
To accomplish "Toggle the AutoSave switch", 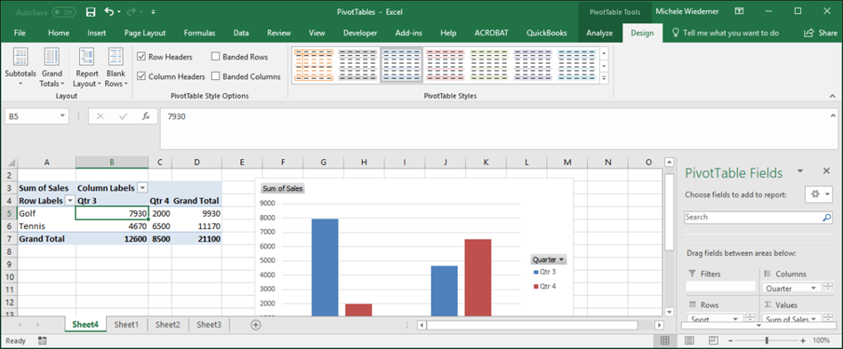I will (64, 12).
